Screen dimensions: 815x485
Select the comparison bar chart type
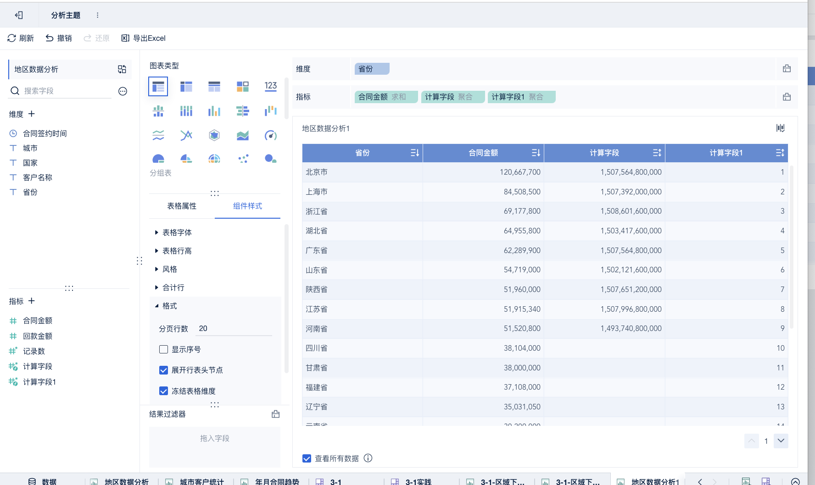click(243, 111)
